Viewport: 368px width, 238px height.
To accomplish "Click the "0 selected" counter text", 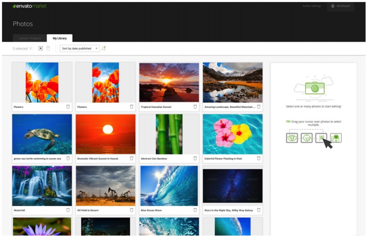I will [x=20, y=48].
